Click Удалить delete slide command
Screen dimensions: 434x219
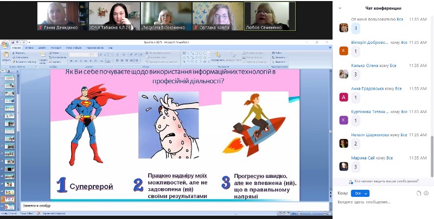coord(55,62)
